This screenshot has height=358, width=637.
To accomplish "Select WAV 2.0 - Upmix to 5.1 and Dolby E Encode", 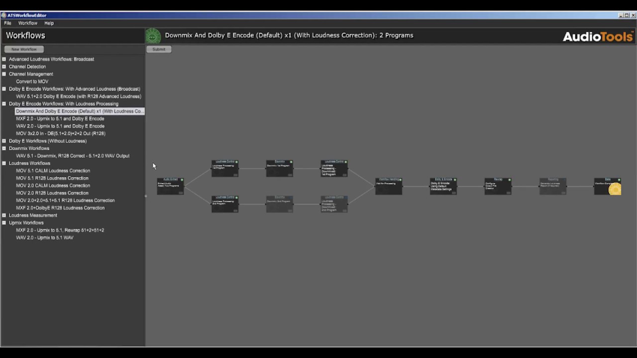I will click(60, 126).
